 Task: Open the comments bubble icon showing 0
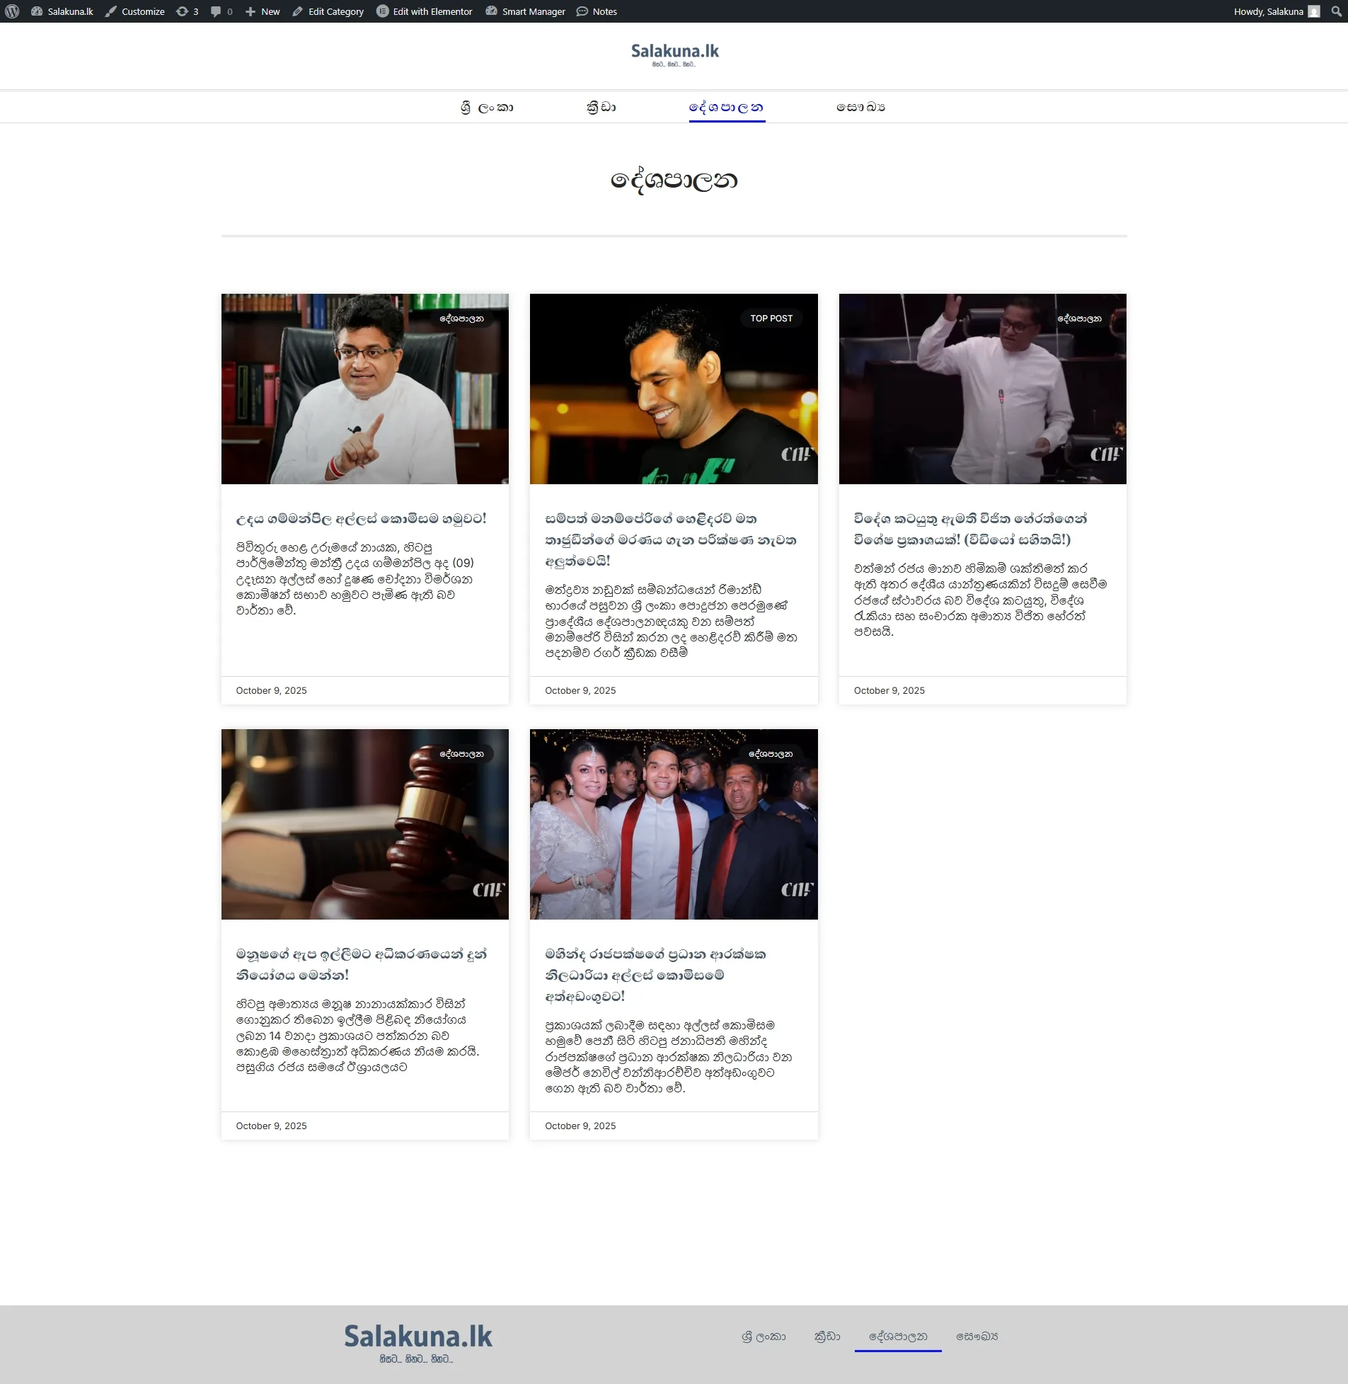pos(219,11)
